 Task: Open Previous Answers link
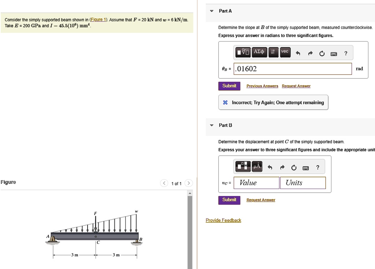click(262, 86)
